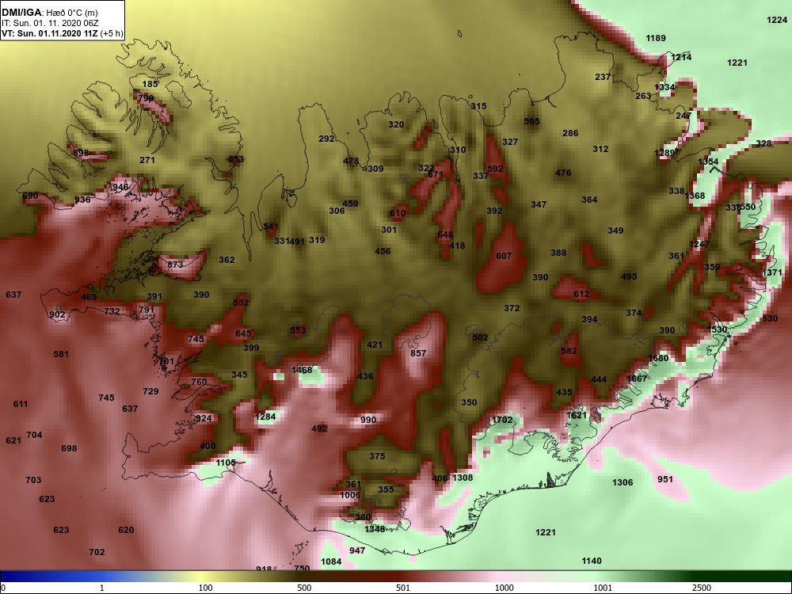Click the map value '760'
Image resolution: width=792 pixels, height=594 pixels.
tap(199, 382)
